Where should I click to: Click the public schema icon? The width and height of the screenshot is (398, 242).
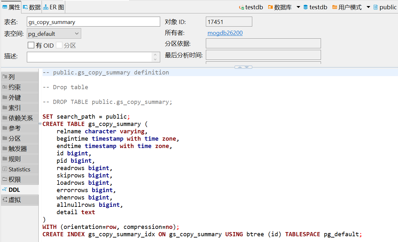[x=376, y=7]
